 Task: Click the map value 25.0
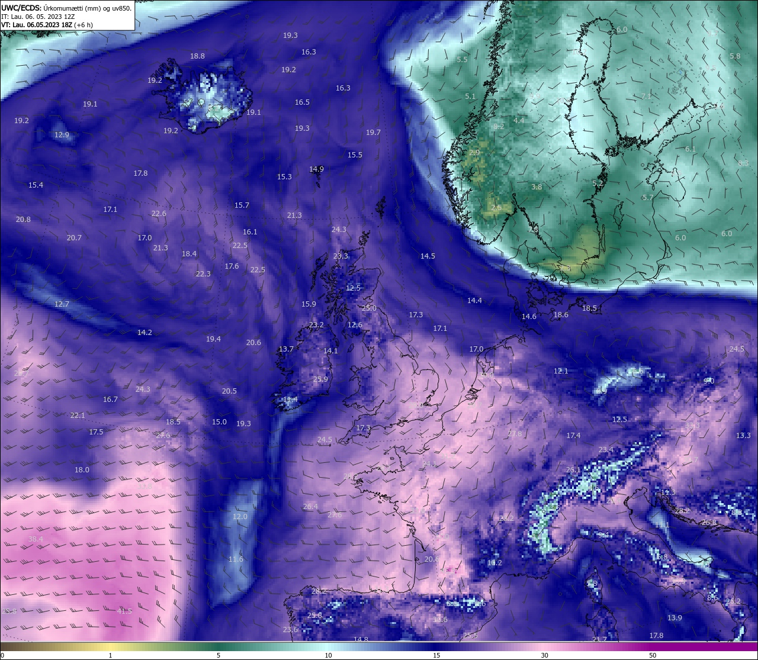[x=369, y=308]
